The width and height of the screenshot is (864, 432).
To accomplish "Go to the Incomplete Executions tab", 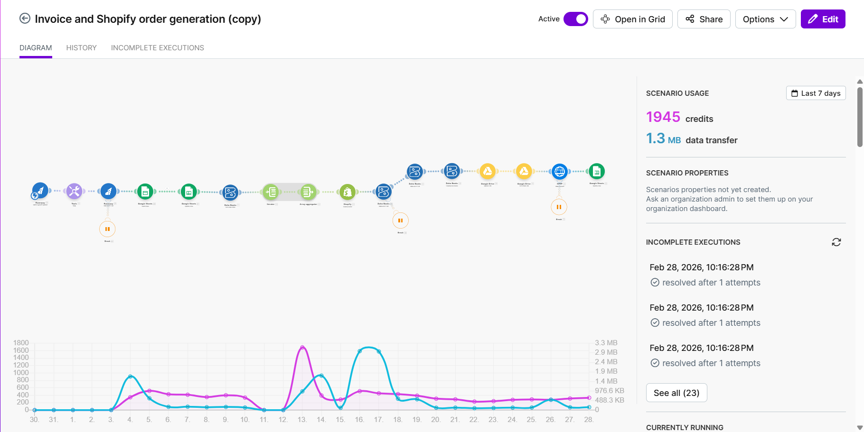I will [x=158, y=48].
